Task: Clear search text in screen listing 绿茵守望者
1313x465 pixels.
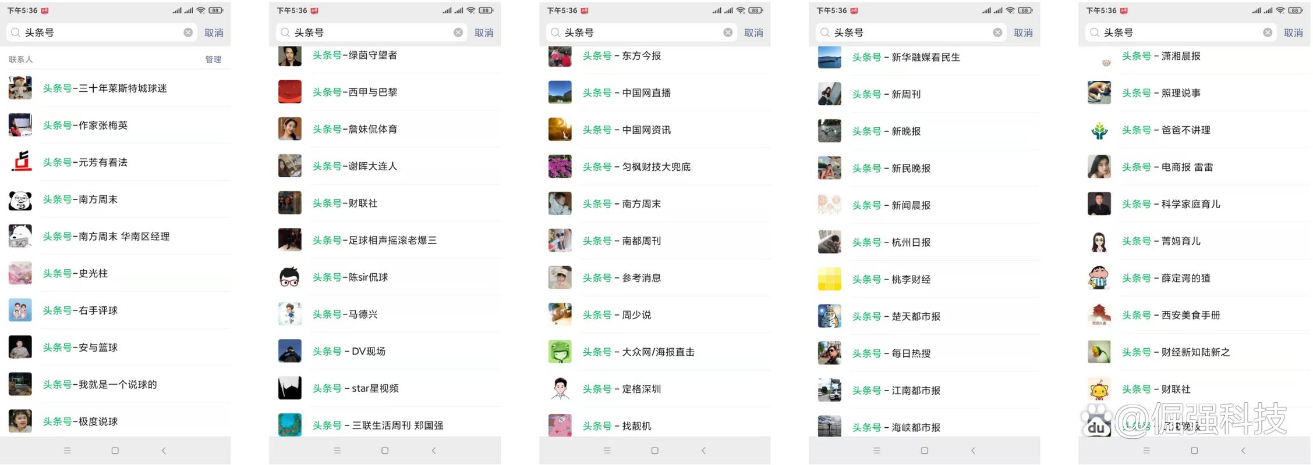Action: tap(458, 33)
